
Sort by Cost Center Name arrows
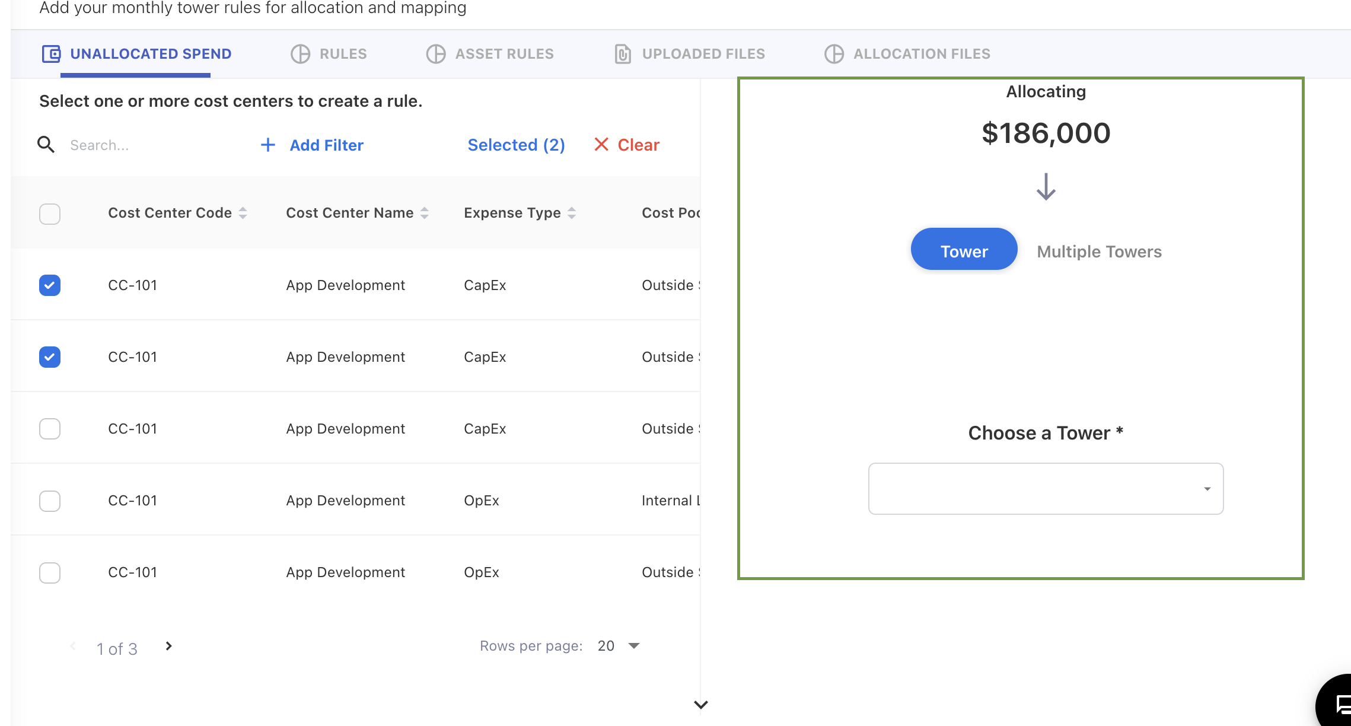(425, 213)
